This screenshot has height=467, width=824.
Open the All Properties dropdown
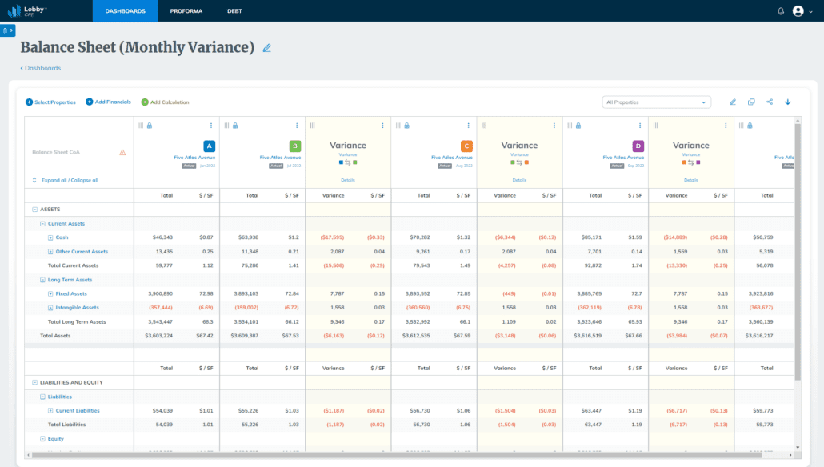(x=658, y=102)
